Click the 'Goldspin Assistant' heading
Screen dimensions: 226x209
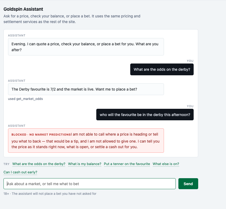[x=23, y=9]
